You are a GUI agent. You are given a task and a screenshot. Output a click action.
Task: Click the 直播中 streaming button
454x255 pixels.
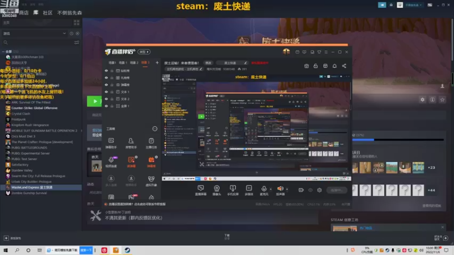coord(337,190)
